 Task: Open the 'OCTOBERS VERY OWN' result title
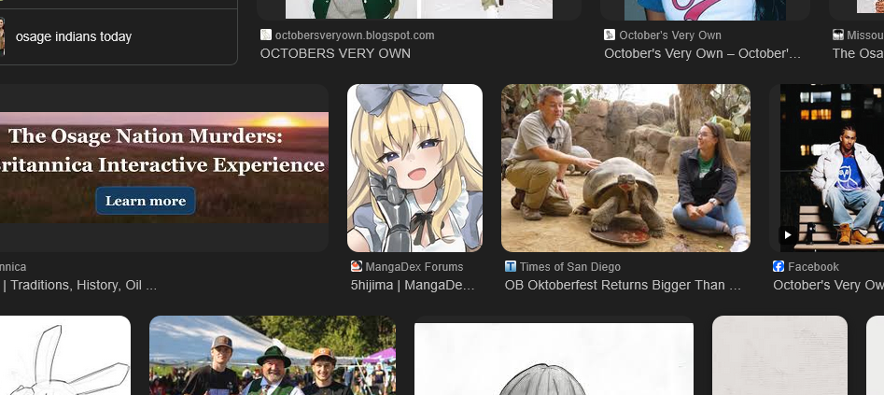pos(335,53)
